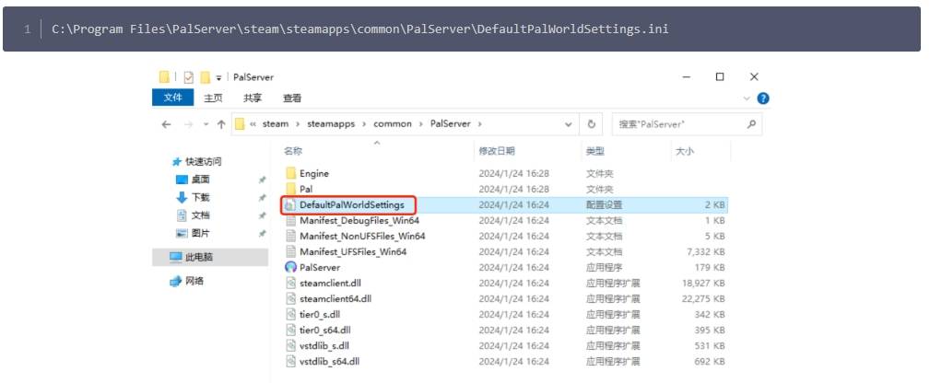Expand the chevron after PalServer breadcrumb
This screenshot has height=383, width=930.
[x=480, y=124]
